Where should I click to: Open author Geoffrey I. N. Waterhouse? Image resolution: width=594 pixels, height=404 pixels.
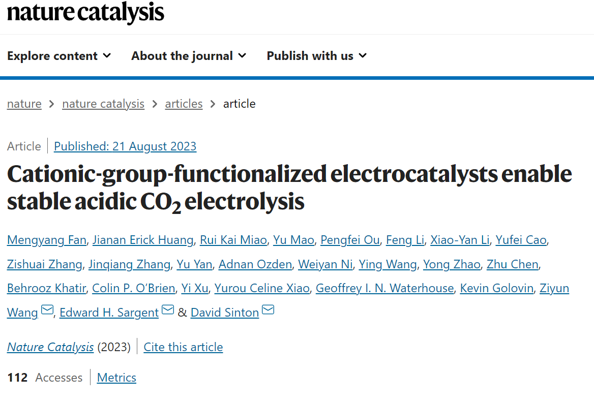384,288
